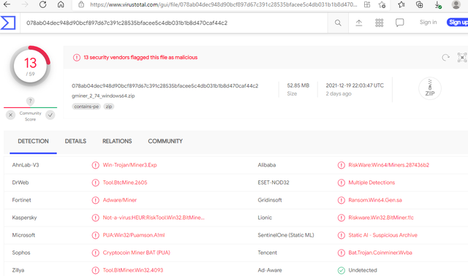Open the browser apps grid icon
Screen dimensions: 468x276
pos(367,4)
